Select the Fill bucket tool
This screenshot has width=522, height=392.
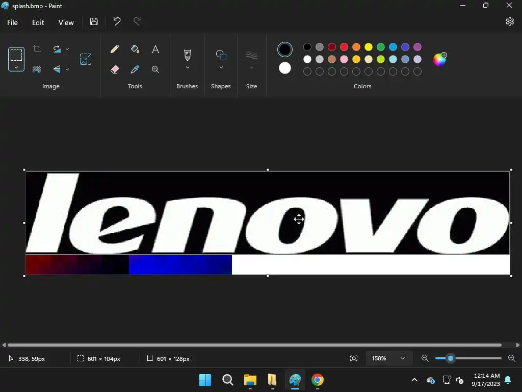[135, 50]
